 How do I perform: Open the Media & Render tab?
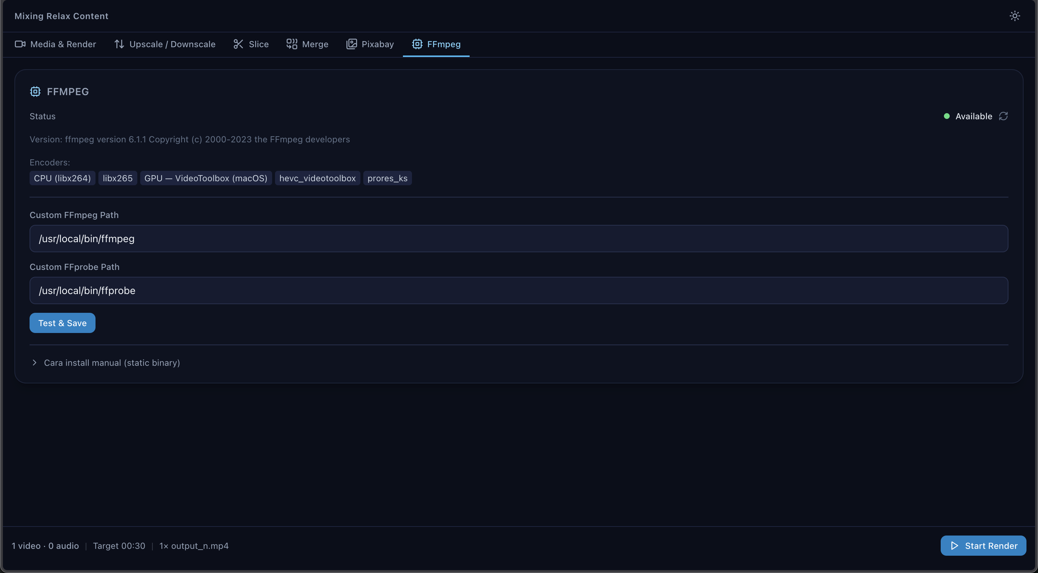(56, 44)
